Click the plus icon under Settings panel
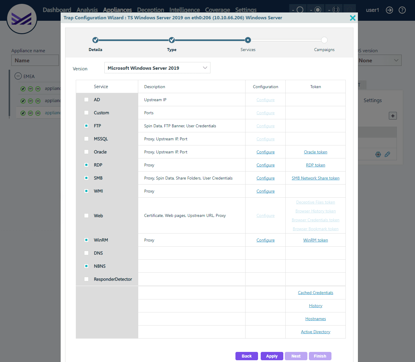Viewport: 415px width, 362px height. [x=393, y=116]
